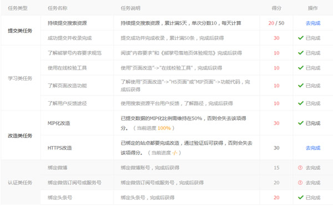Click score 30 in HTTPS改造 row
This screenshot has height=206, width=333.
(276, 148)
